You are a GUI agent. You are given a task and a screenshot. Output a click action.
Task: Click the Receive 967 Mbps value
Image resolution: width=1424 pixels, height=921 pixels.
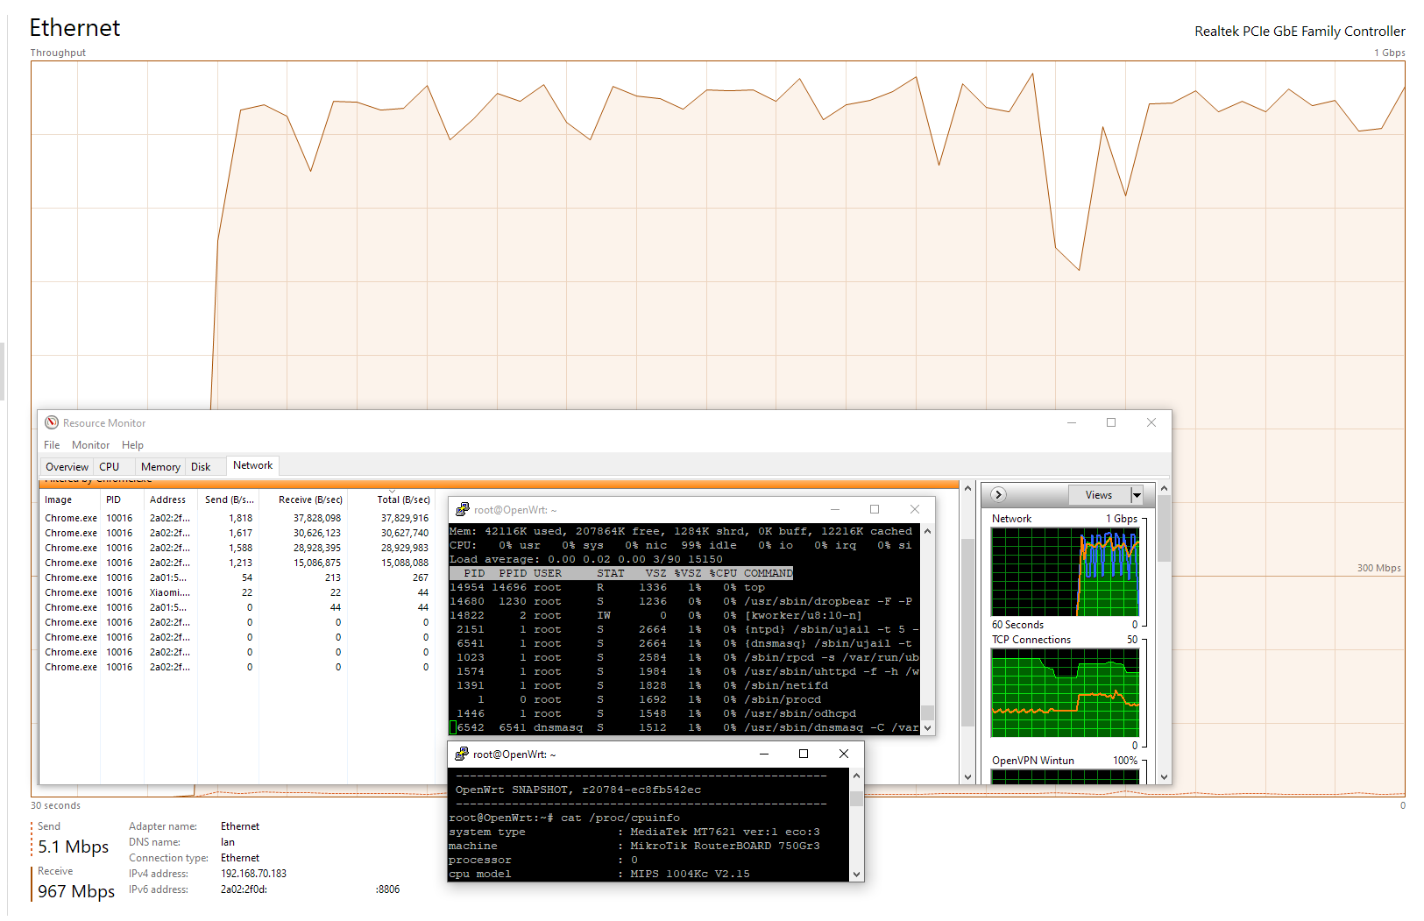(76, 891)
